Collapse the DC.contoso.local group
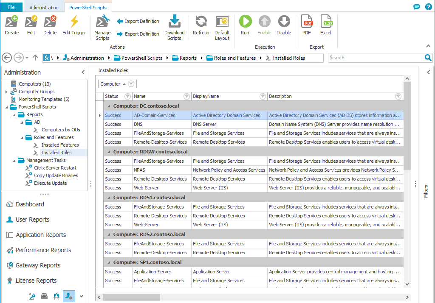 coord(109,106)
